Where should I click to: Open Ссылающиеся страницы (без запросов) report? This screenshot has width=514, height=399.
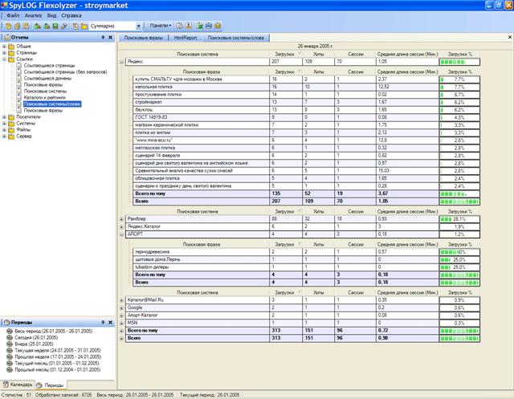pos(65,72)
